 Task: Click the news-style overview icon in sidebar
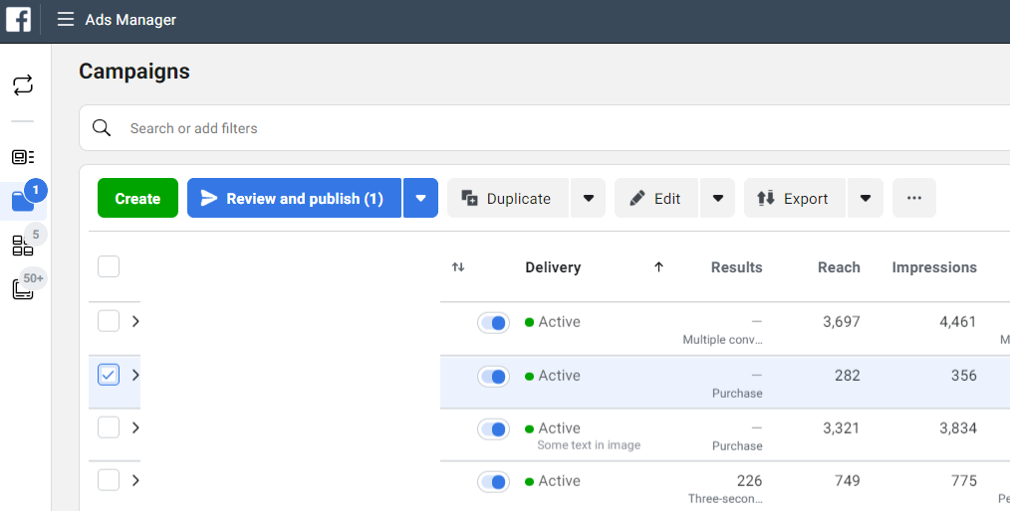(23, 157)
